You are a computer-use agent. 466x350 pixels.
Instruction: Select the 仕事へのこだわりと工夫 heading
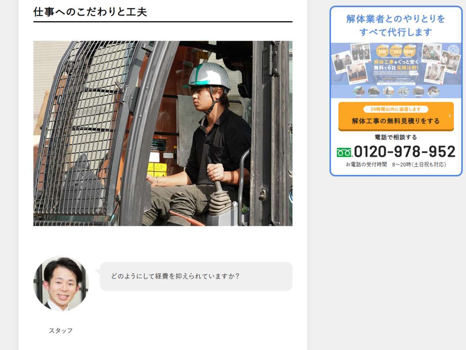(x=90, y=12)
